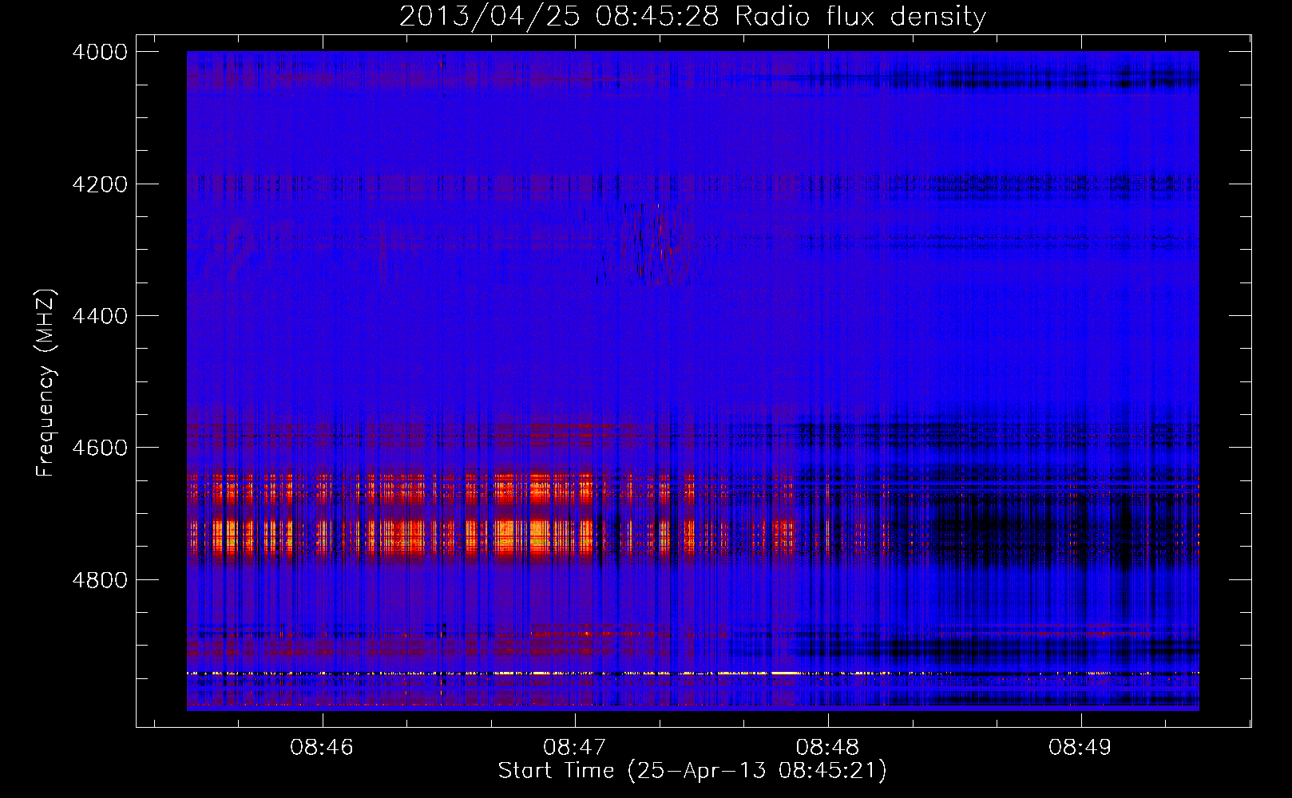
Task: Click the plot title 2013/04/25 08:45:28 Radio flux density
Action: (x=692, y=16)
